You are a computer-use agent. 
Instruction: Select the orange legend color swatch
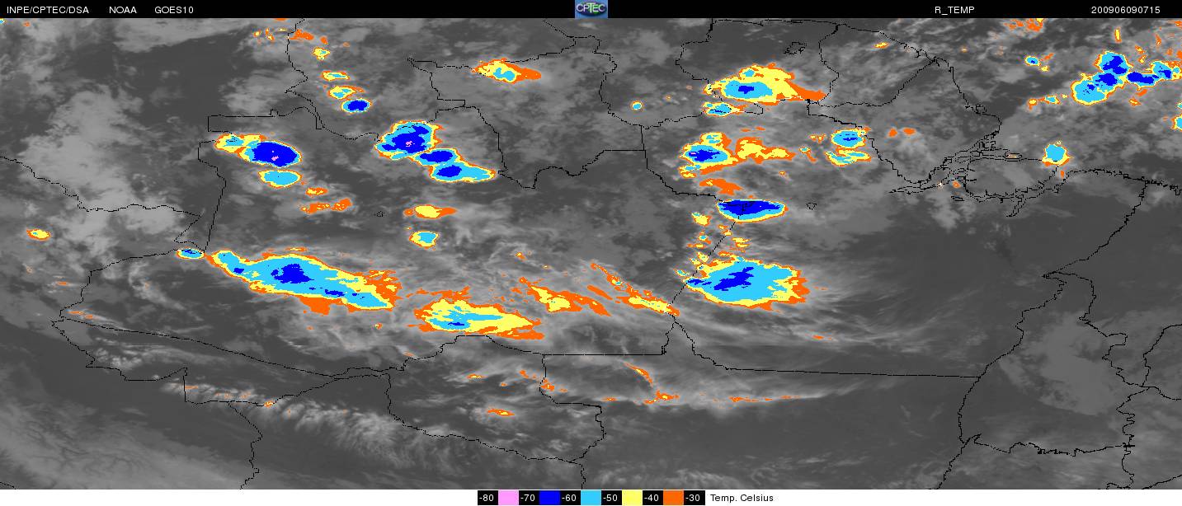point(673,498)
